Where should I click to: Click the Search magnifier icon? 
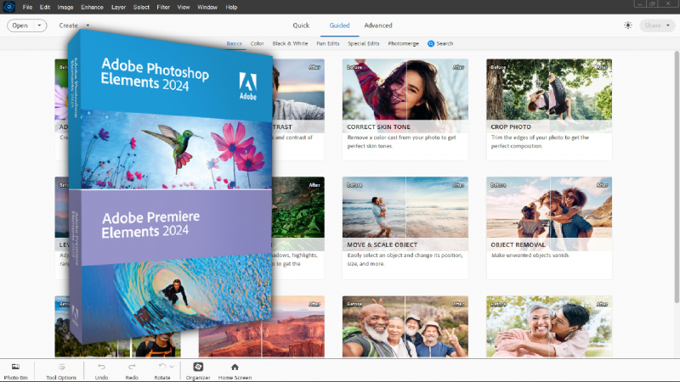pos(431,43)
